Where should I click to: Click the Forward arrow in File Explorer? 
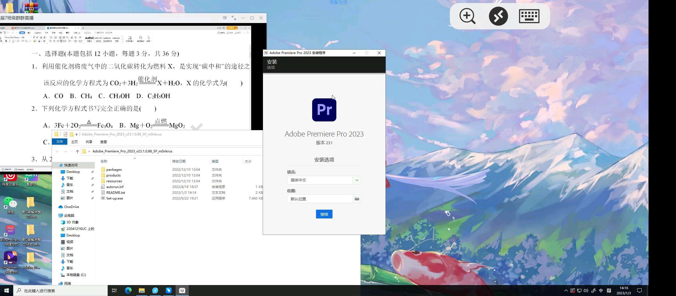[x=65, y=151]
